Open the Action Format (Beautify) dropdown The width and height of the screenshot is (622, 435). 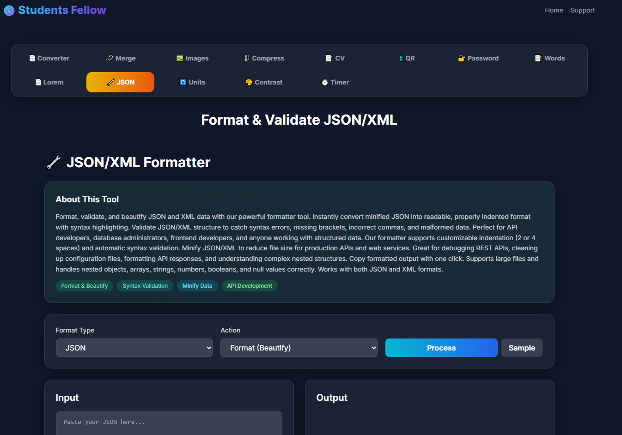[x=299, y=348]
